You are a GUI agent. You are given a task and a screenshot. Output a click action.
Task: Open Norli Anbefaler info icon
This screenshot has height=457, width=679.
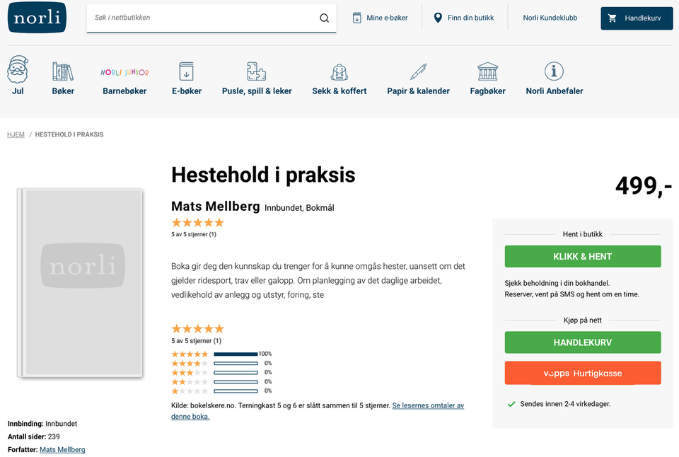point(554,71)
